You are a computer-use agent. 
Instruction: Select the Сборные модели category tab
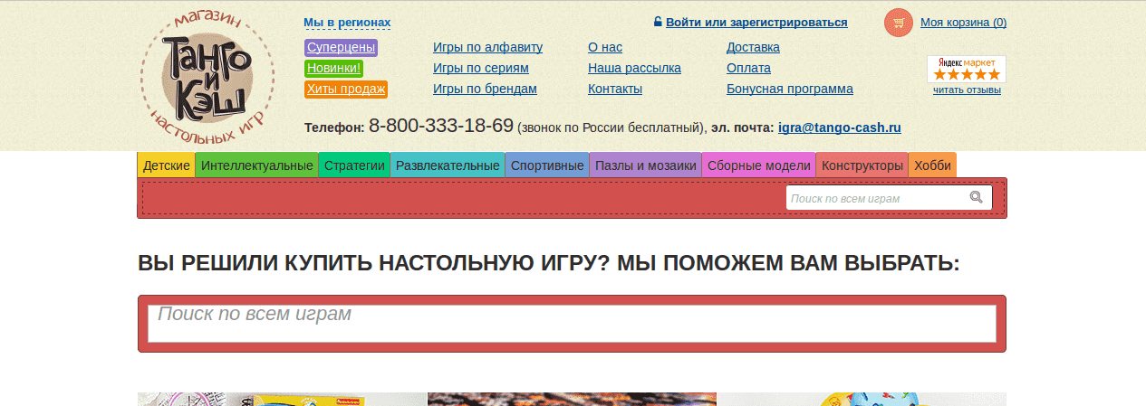(x=758, y=165)
